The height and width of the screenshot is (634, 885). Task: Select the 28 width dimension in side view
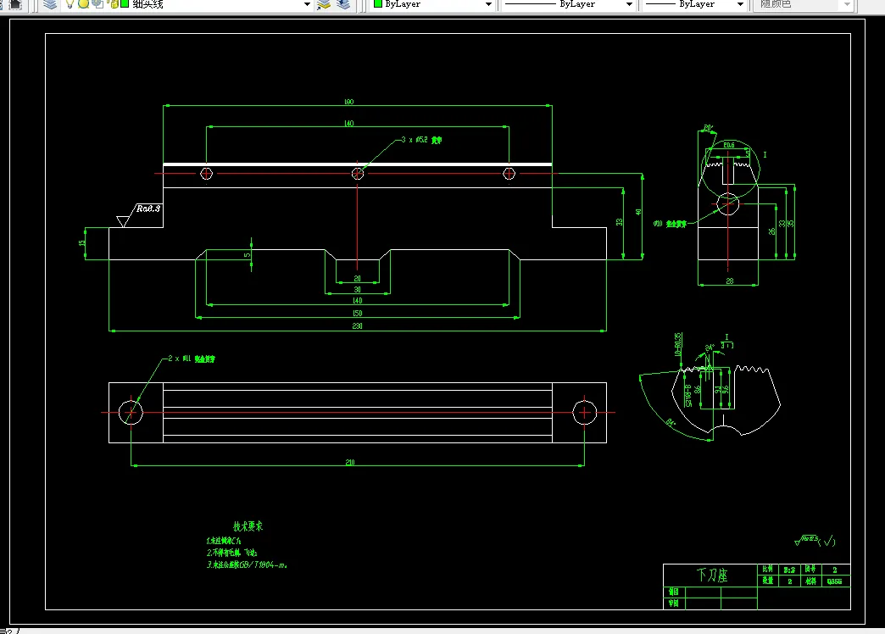(730, 281)
